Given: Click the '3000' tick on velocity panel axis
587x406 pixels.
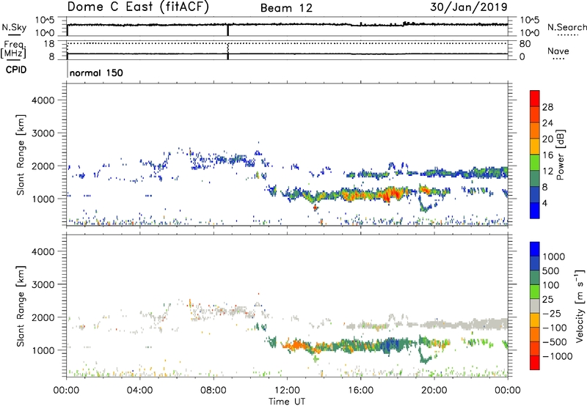Looking at the screenshot, I should tap(43, 284).
